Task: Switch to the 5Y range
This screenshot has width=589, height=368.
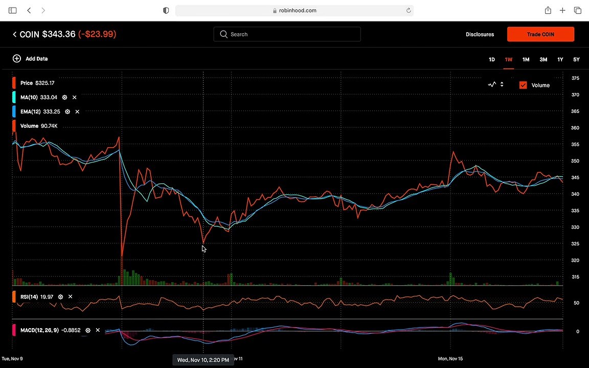Action: (576, 59)
